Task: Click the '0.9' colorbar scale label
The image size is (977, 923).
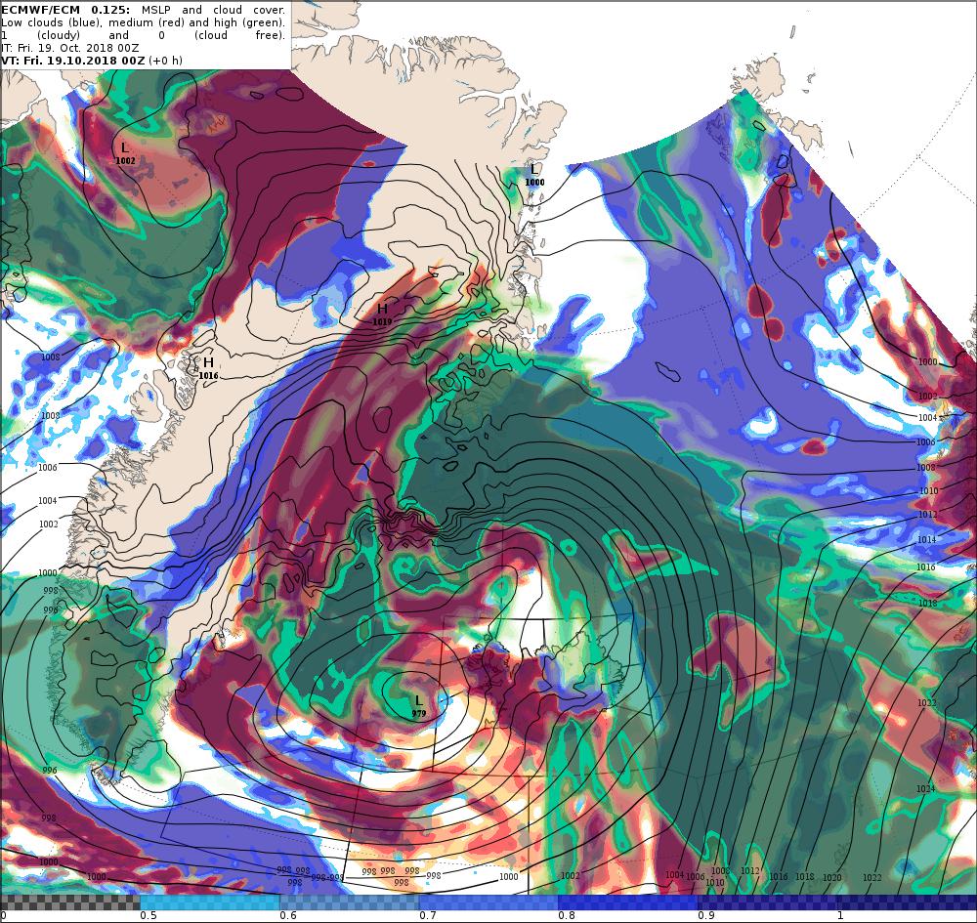Action: pyautogui.click(x=706, y=915)
